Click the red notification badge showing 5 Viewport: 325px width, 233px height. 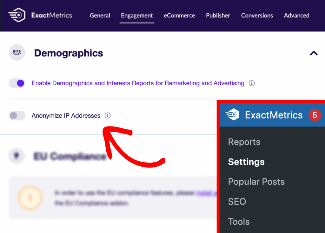click(x=315, y=115)
